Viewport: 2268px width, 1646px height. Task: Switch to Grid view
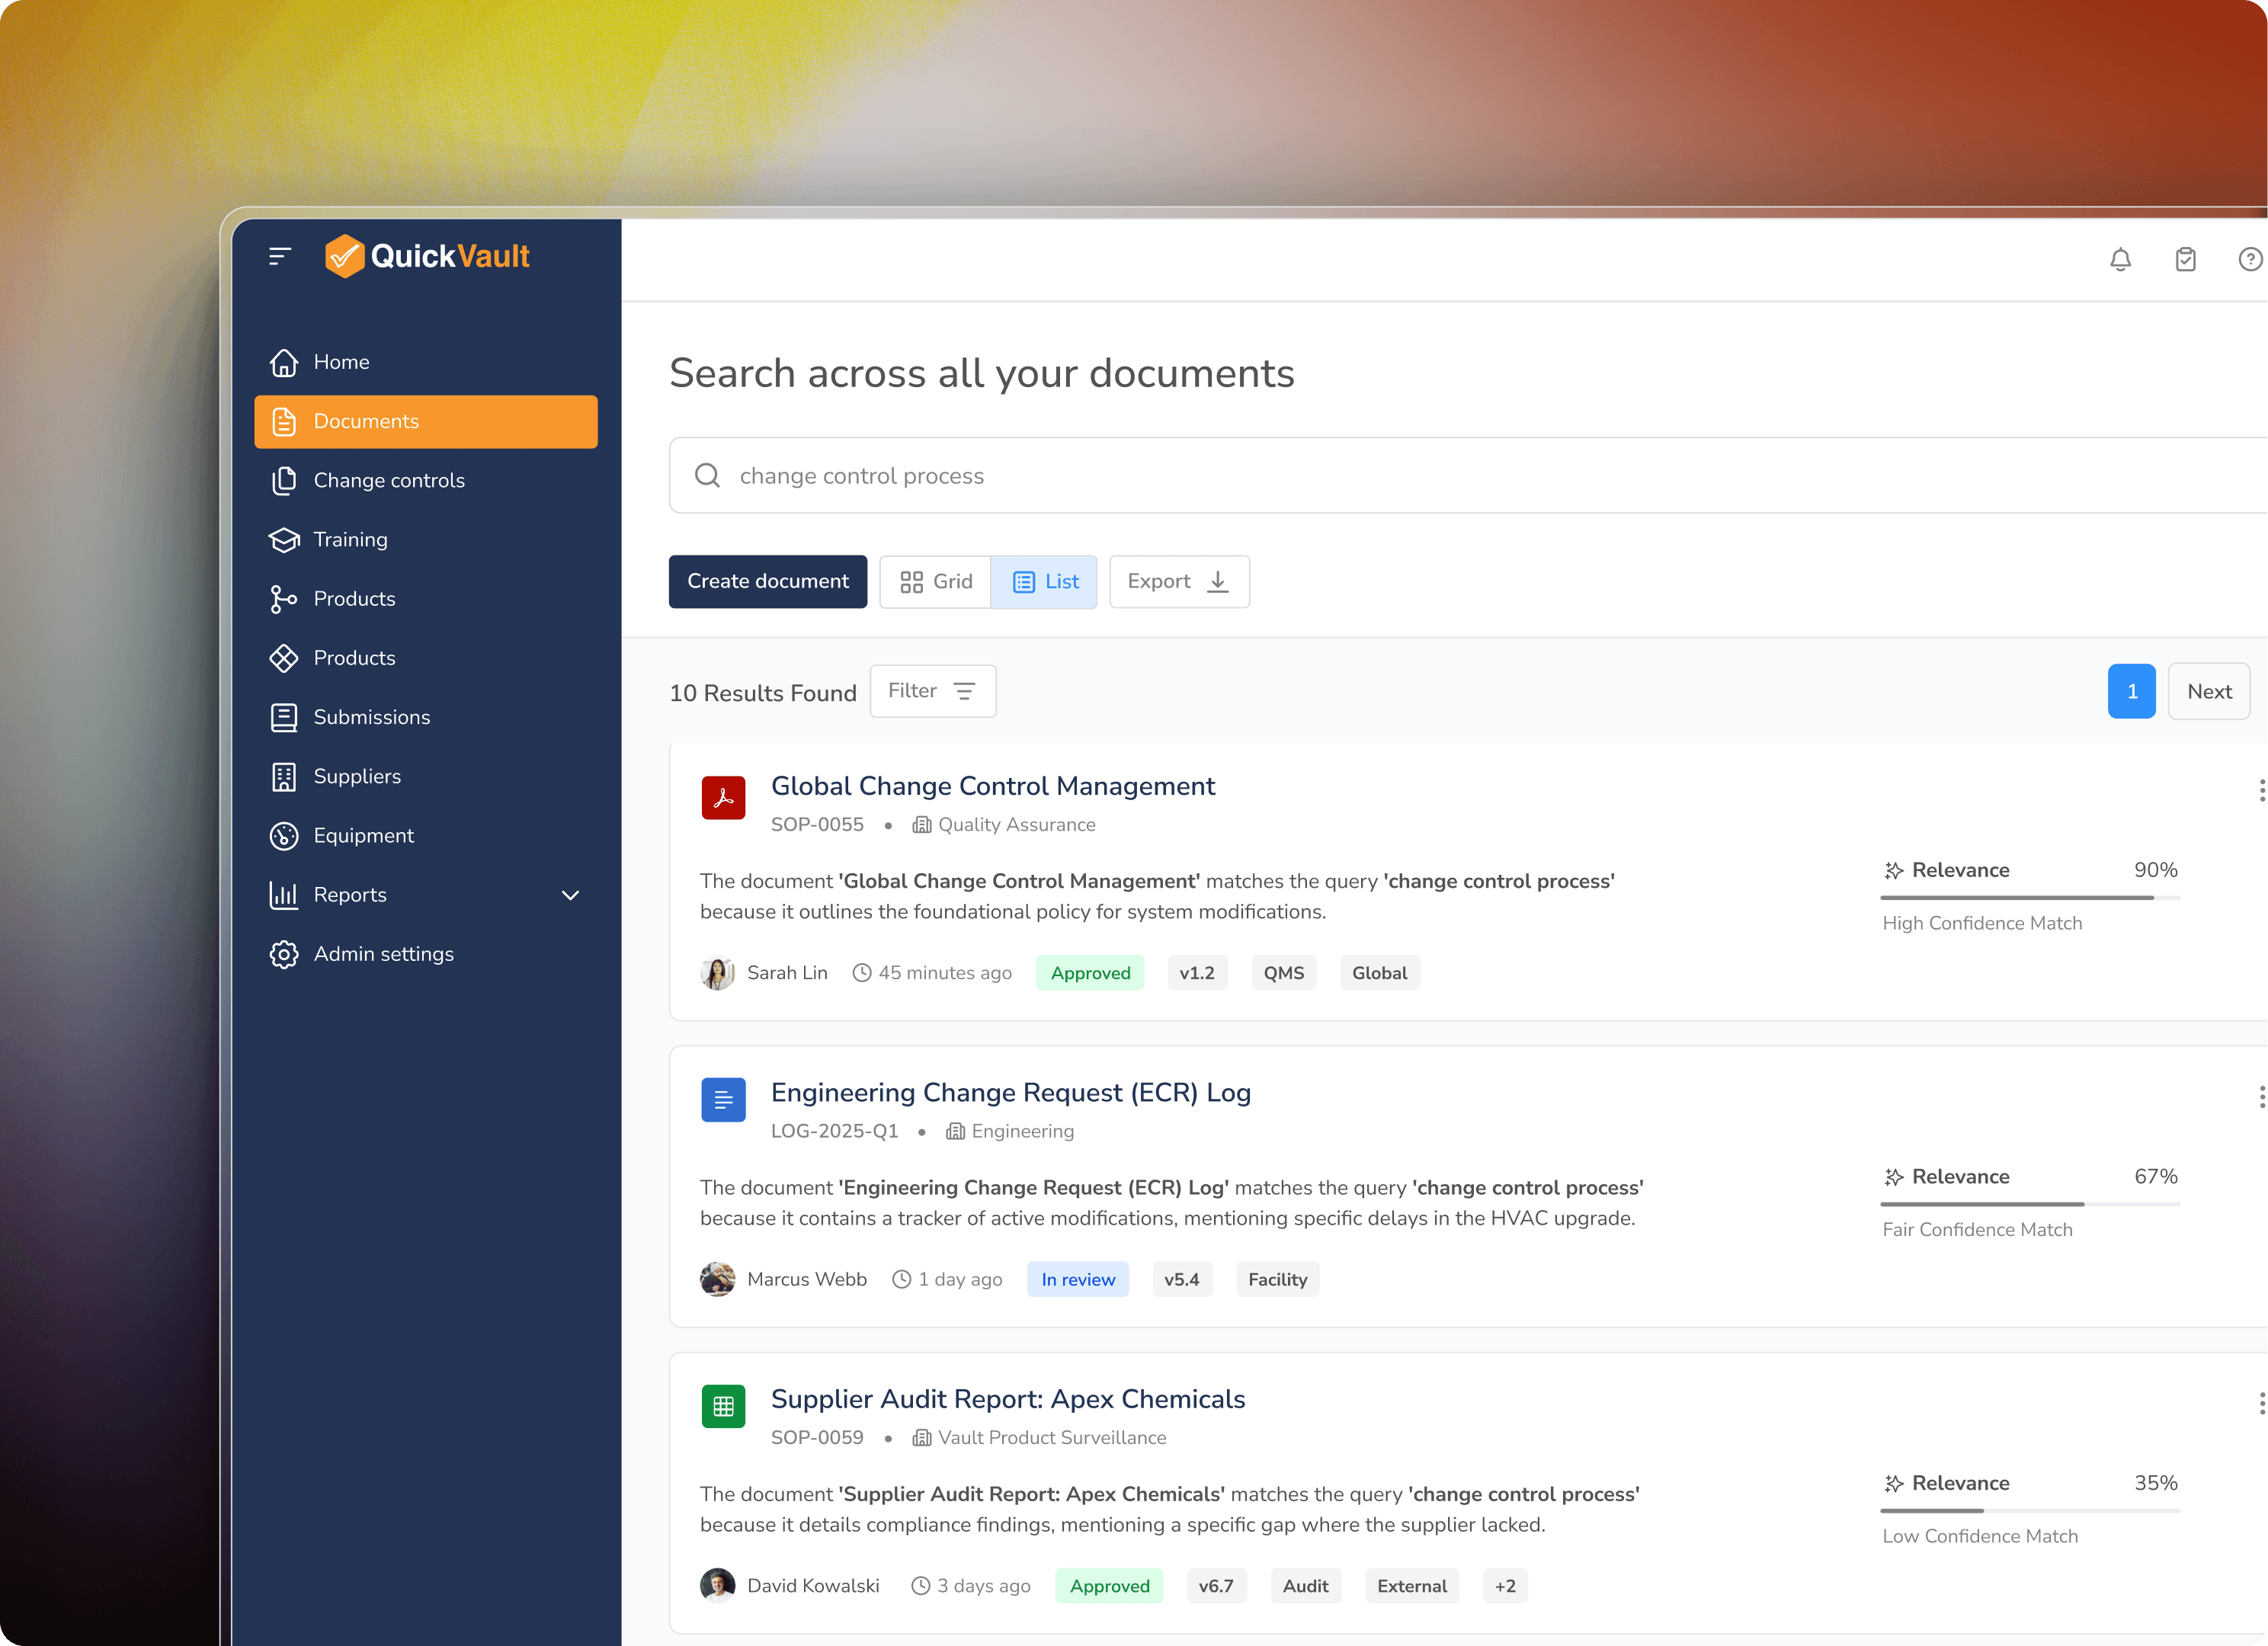935,582
